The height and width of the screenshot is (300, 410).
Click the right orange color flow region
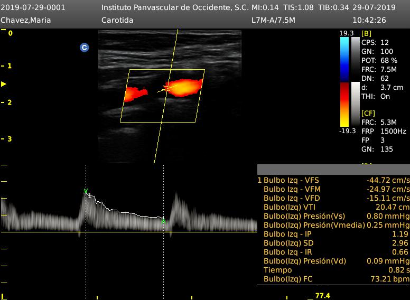[x=183, y=88]
